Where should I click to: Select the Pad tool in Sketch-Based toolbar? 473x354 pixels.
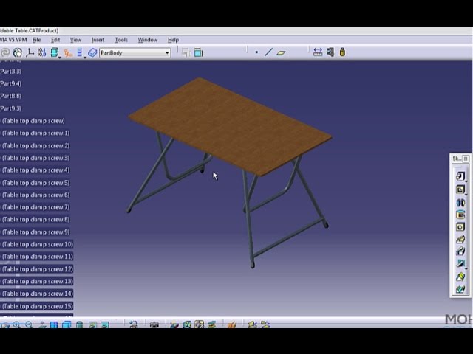click(x=460, y=176)
